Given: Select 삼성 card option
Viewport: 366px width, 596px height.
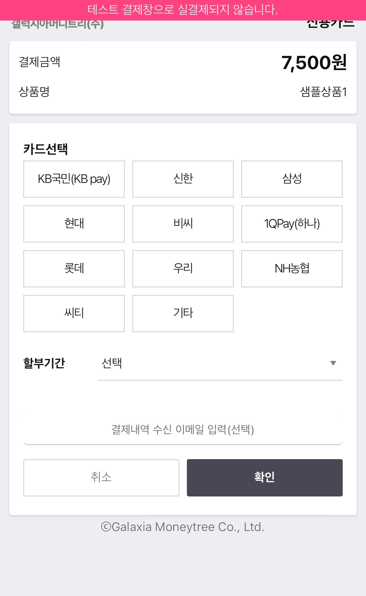Looking at the screenshot, I should [x=292, y=179].
